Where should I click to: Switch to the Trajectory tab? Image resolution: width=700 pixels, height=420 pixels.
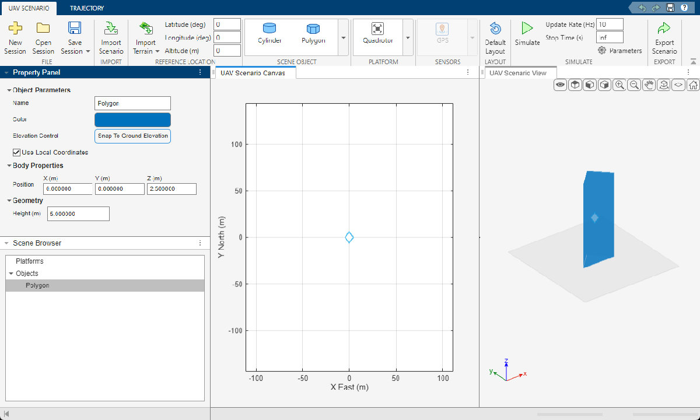pyautogui.click(x=86, y=8)
